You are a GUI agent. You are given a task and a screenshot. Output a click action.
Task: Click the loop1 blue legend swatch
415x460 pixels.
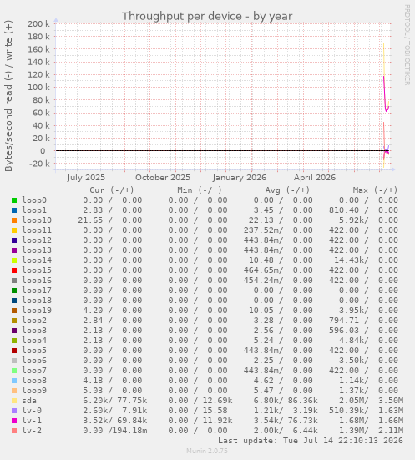[x=14, y=210]
